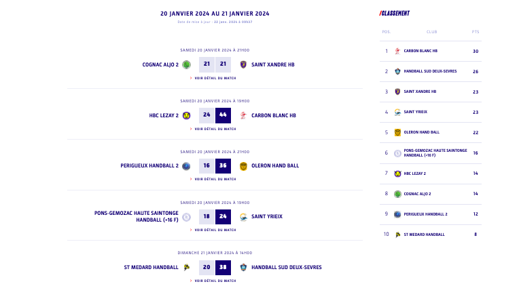Click the 24-44 score box
This screenshot has height=303, width=519.
click(215, 115)
